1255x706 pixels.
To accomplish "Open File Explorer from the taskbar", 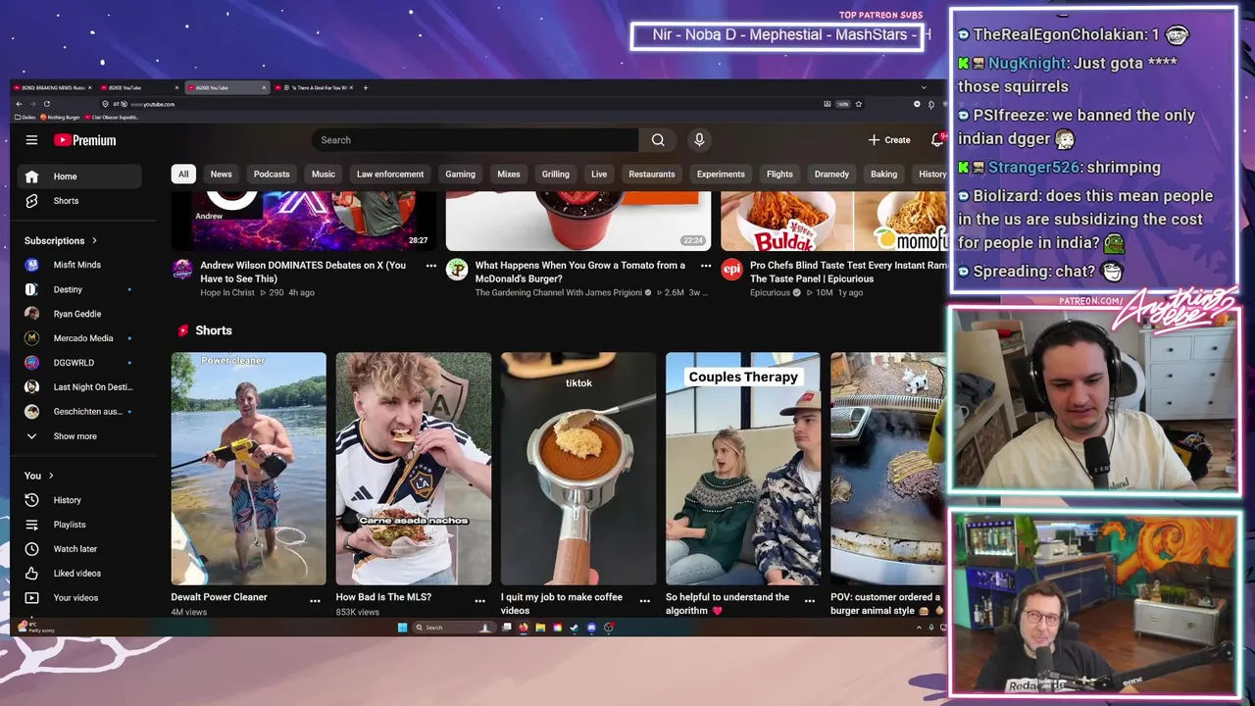I will 540,628.
